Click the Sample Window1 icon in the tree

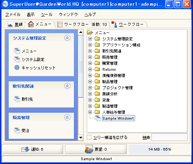[98, 118]
